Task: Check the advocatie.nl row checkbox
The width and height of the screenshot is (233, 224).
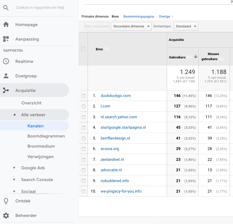Action: pyautogui.click(x=84, y=170)
